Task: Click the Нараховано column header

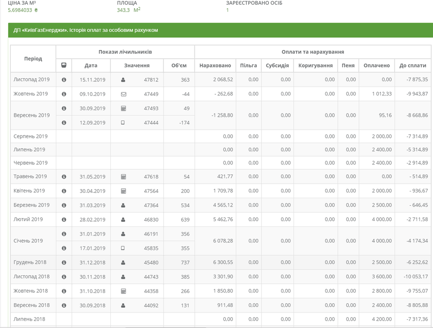Action: (x=215, y=66)
